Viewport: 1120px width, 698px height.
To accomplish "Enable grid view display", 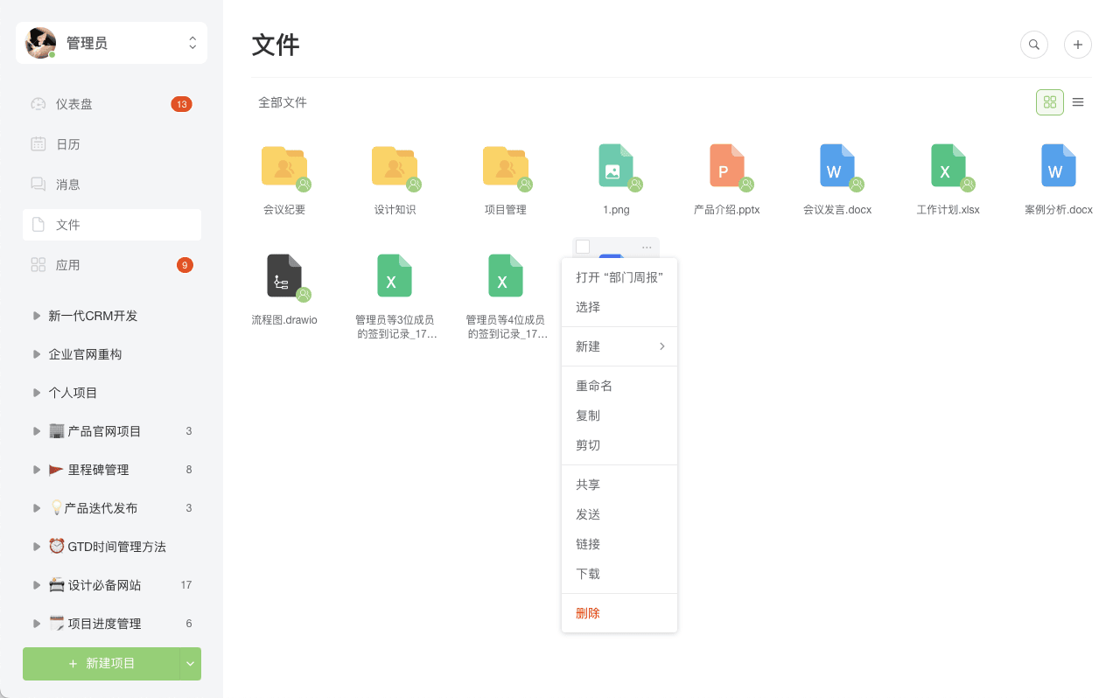I will 1049,101.
